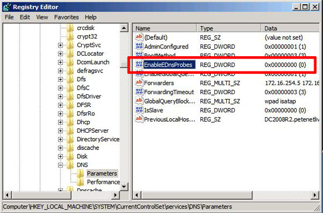Sort values by Name column header

pos(164,28)
